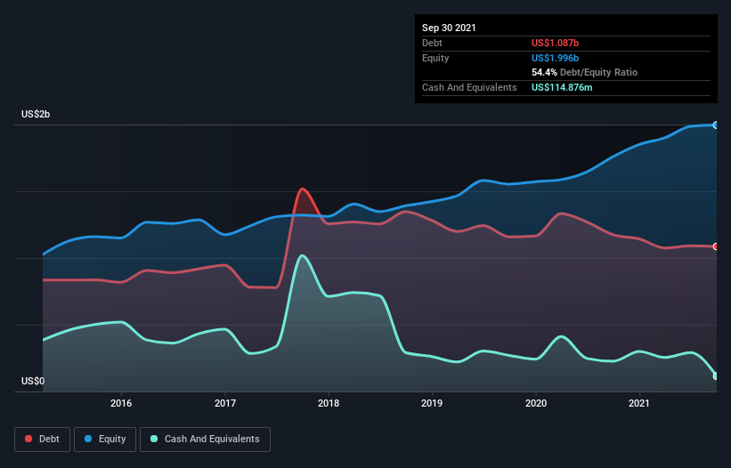Image resolution: width=731 pixels, height=468 pixels.
Task: Click the red Debt legend dot
Action: tap(28, 439)
